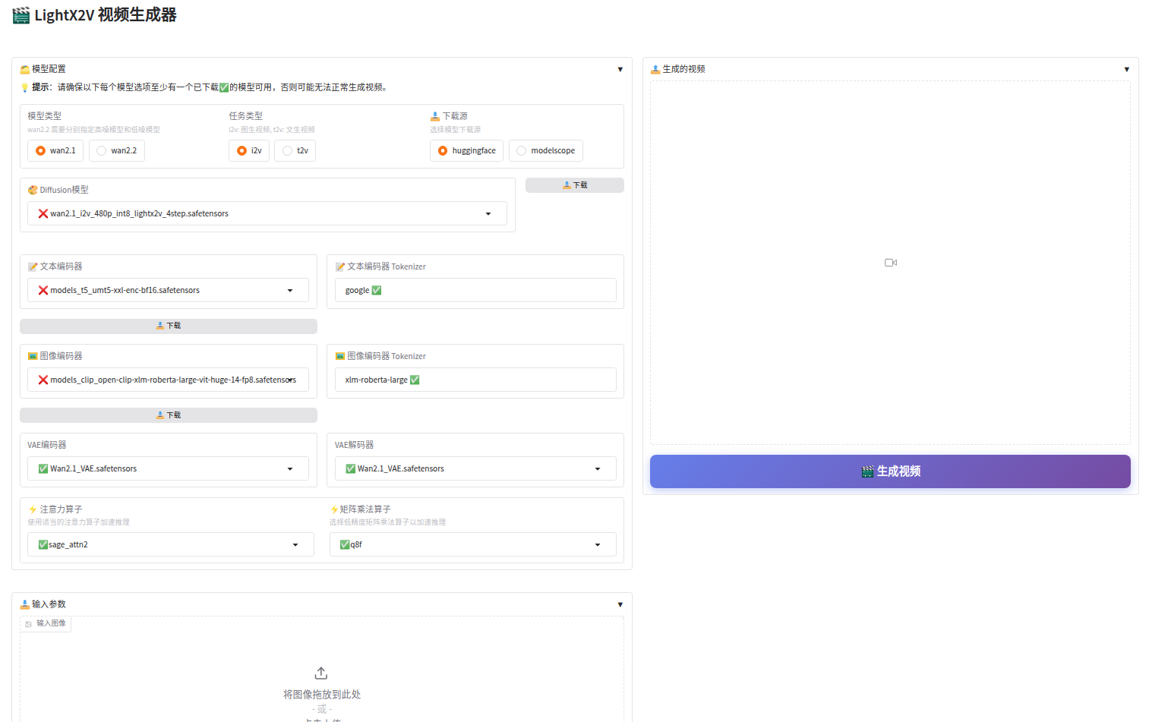Click the video camera placeholder icon

[x=891, y=263]
